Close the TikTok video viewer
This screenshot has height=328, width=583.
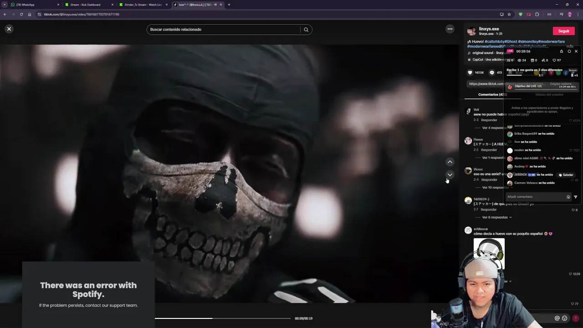pos(9,29)
